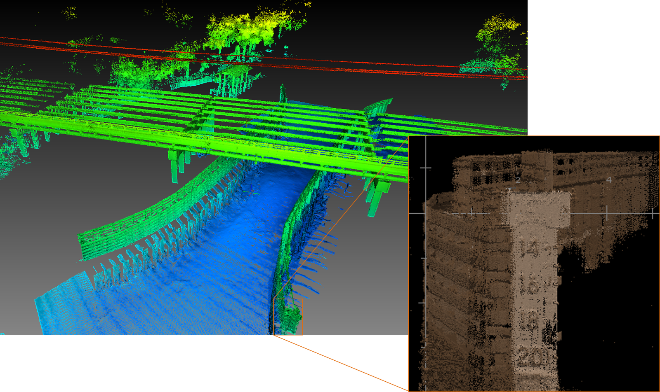The image size is (660, 392).
Task: Click the green axis arm of the gizmo
Action: coord(257,194)
